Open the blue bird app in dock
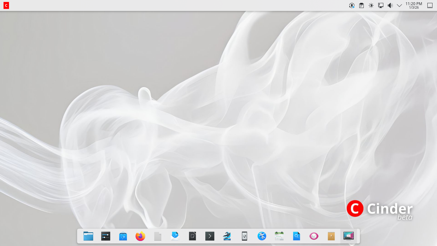 click(227, 236)
